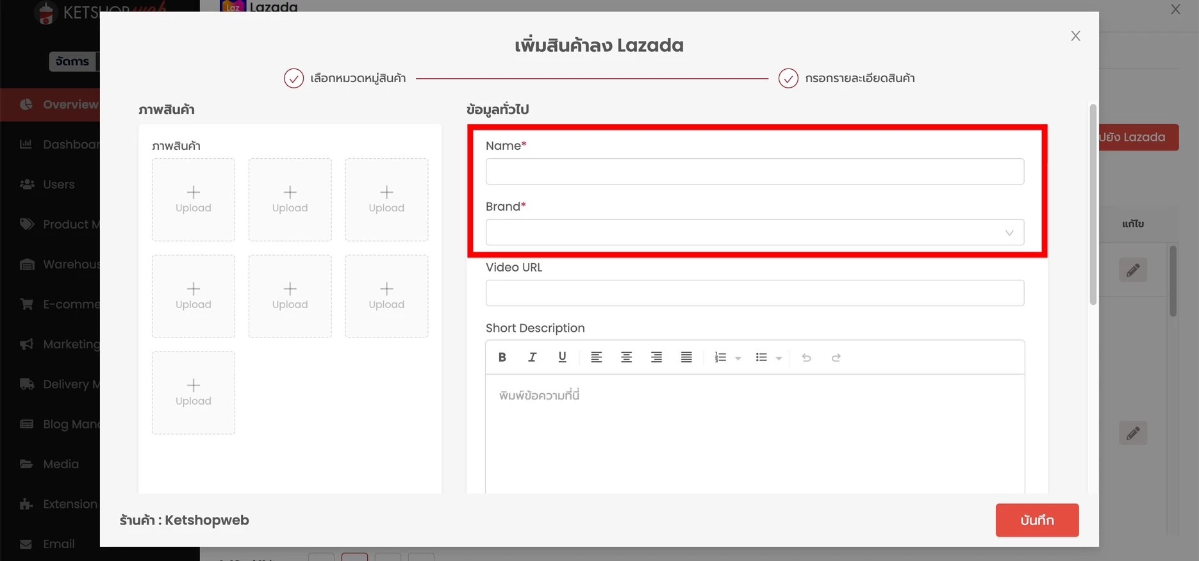Redo the last editor change
Screen dimensions: 1199x561
(x=836, y=357)
